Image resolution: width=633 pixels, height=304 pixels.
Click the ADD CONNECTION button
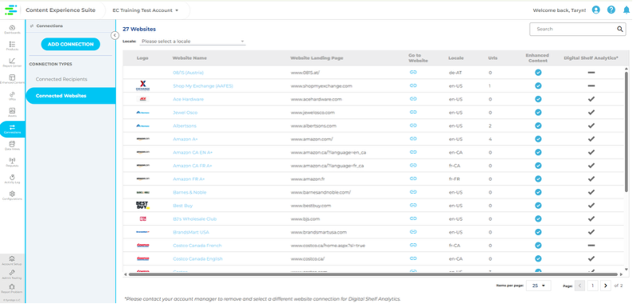point(70,44)
